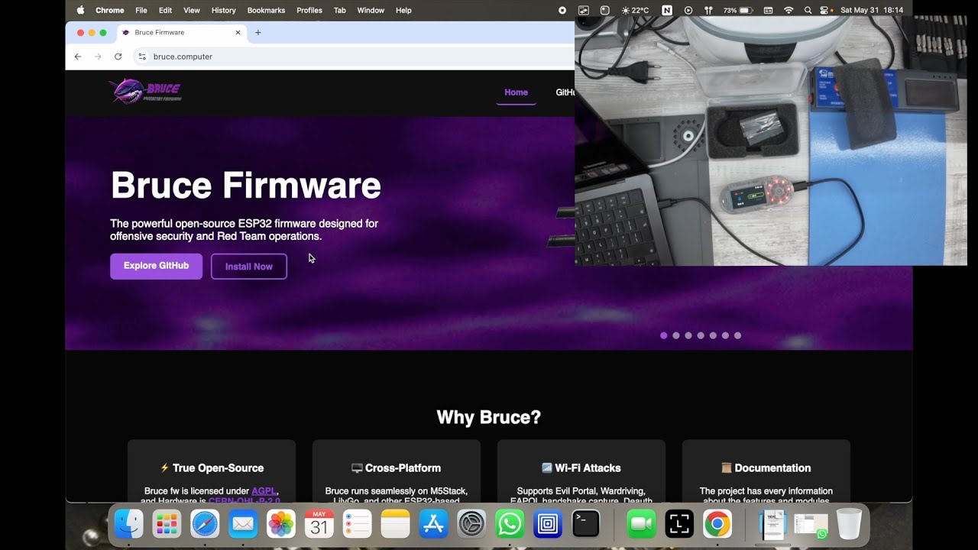Image resolution: width=978 pixels, height=550 pixels.
Task: Click the Wi-Fi Attacks card heading
Action: tap(581, 468)
